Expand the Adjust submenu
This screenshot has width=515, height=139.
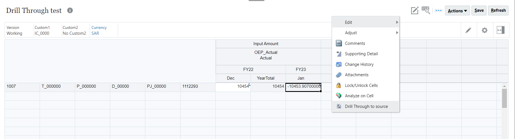(x=365, y=33)
